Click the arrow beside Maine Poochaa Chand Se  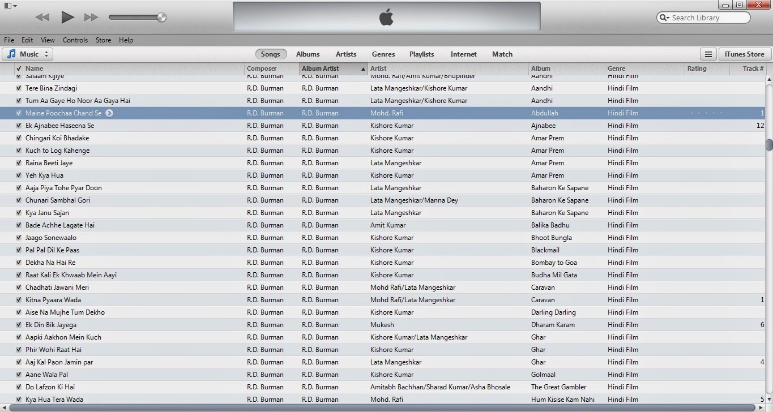click(x=109, y=113)
